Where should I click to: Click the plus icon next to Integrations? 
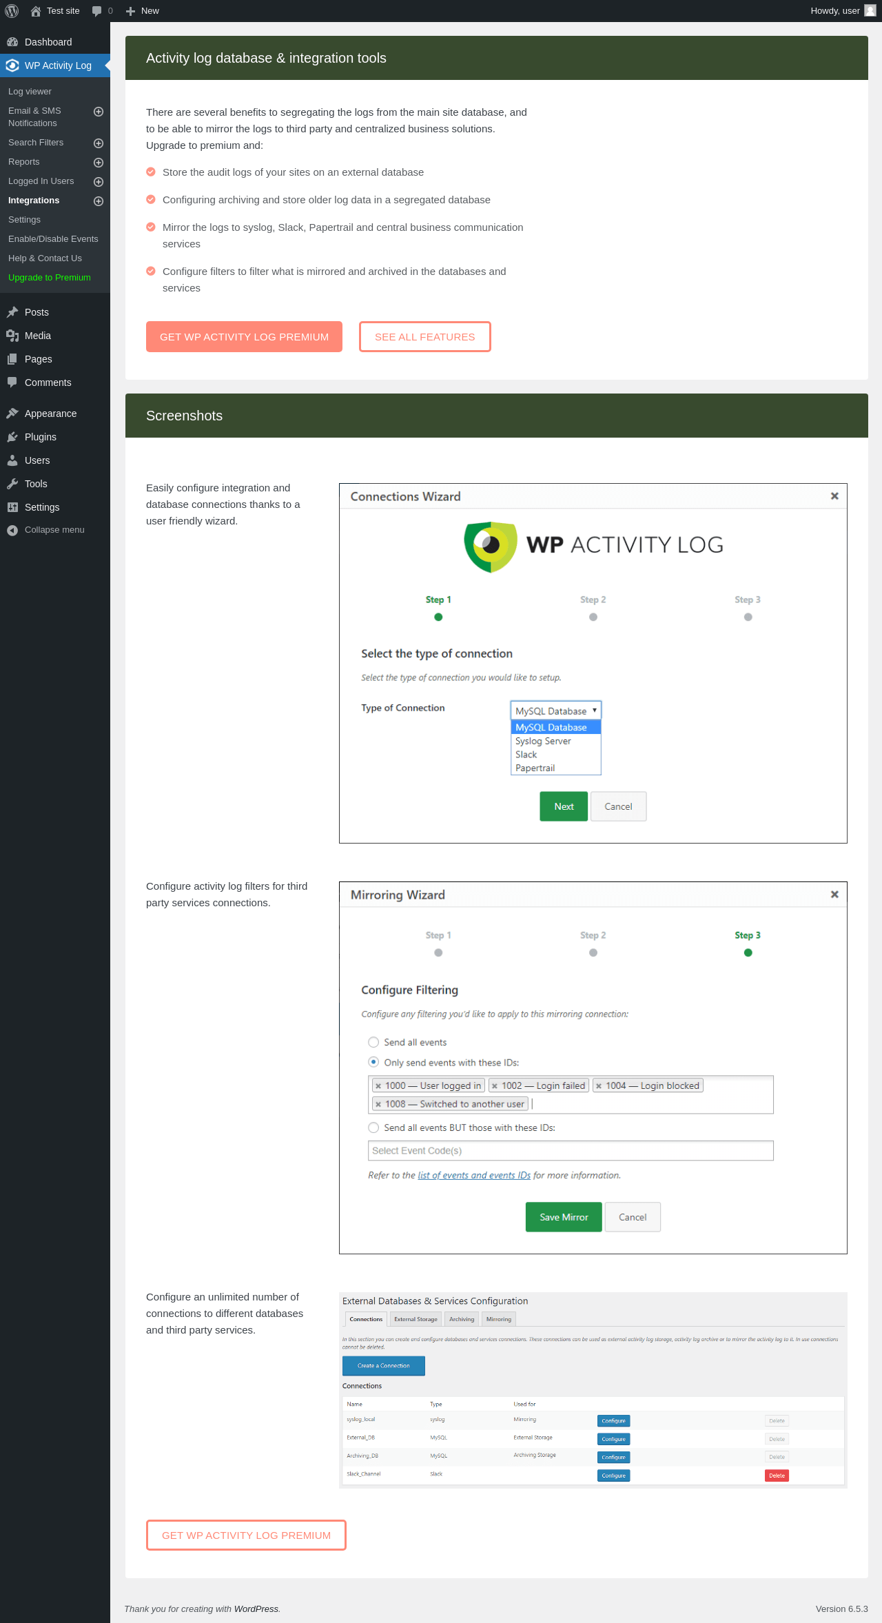click(x=99, y=201)
